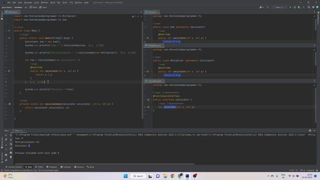Click the main method breadcrumb
Viewport: 320px width, 180px height.
(x=43, y=7)
